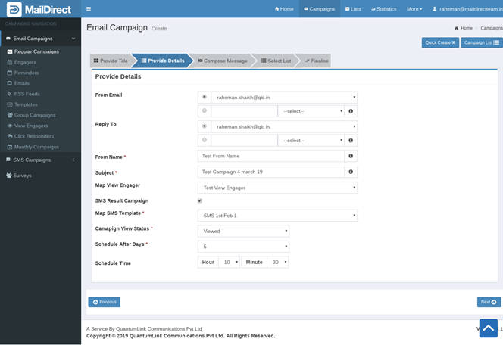Click into the Subject input field

pyautogui.click(x=270, y=172)
